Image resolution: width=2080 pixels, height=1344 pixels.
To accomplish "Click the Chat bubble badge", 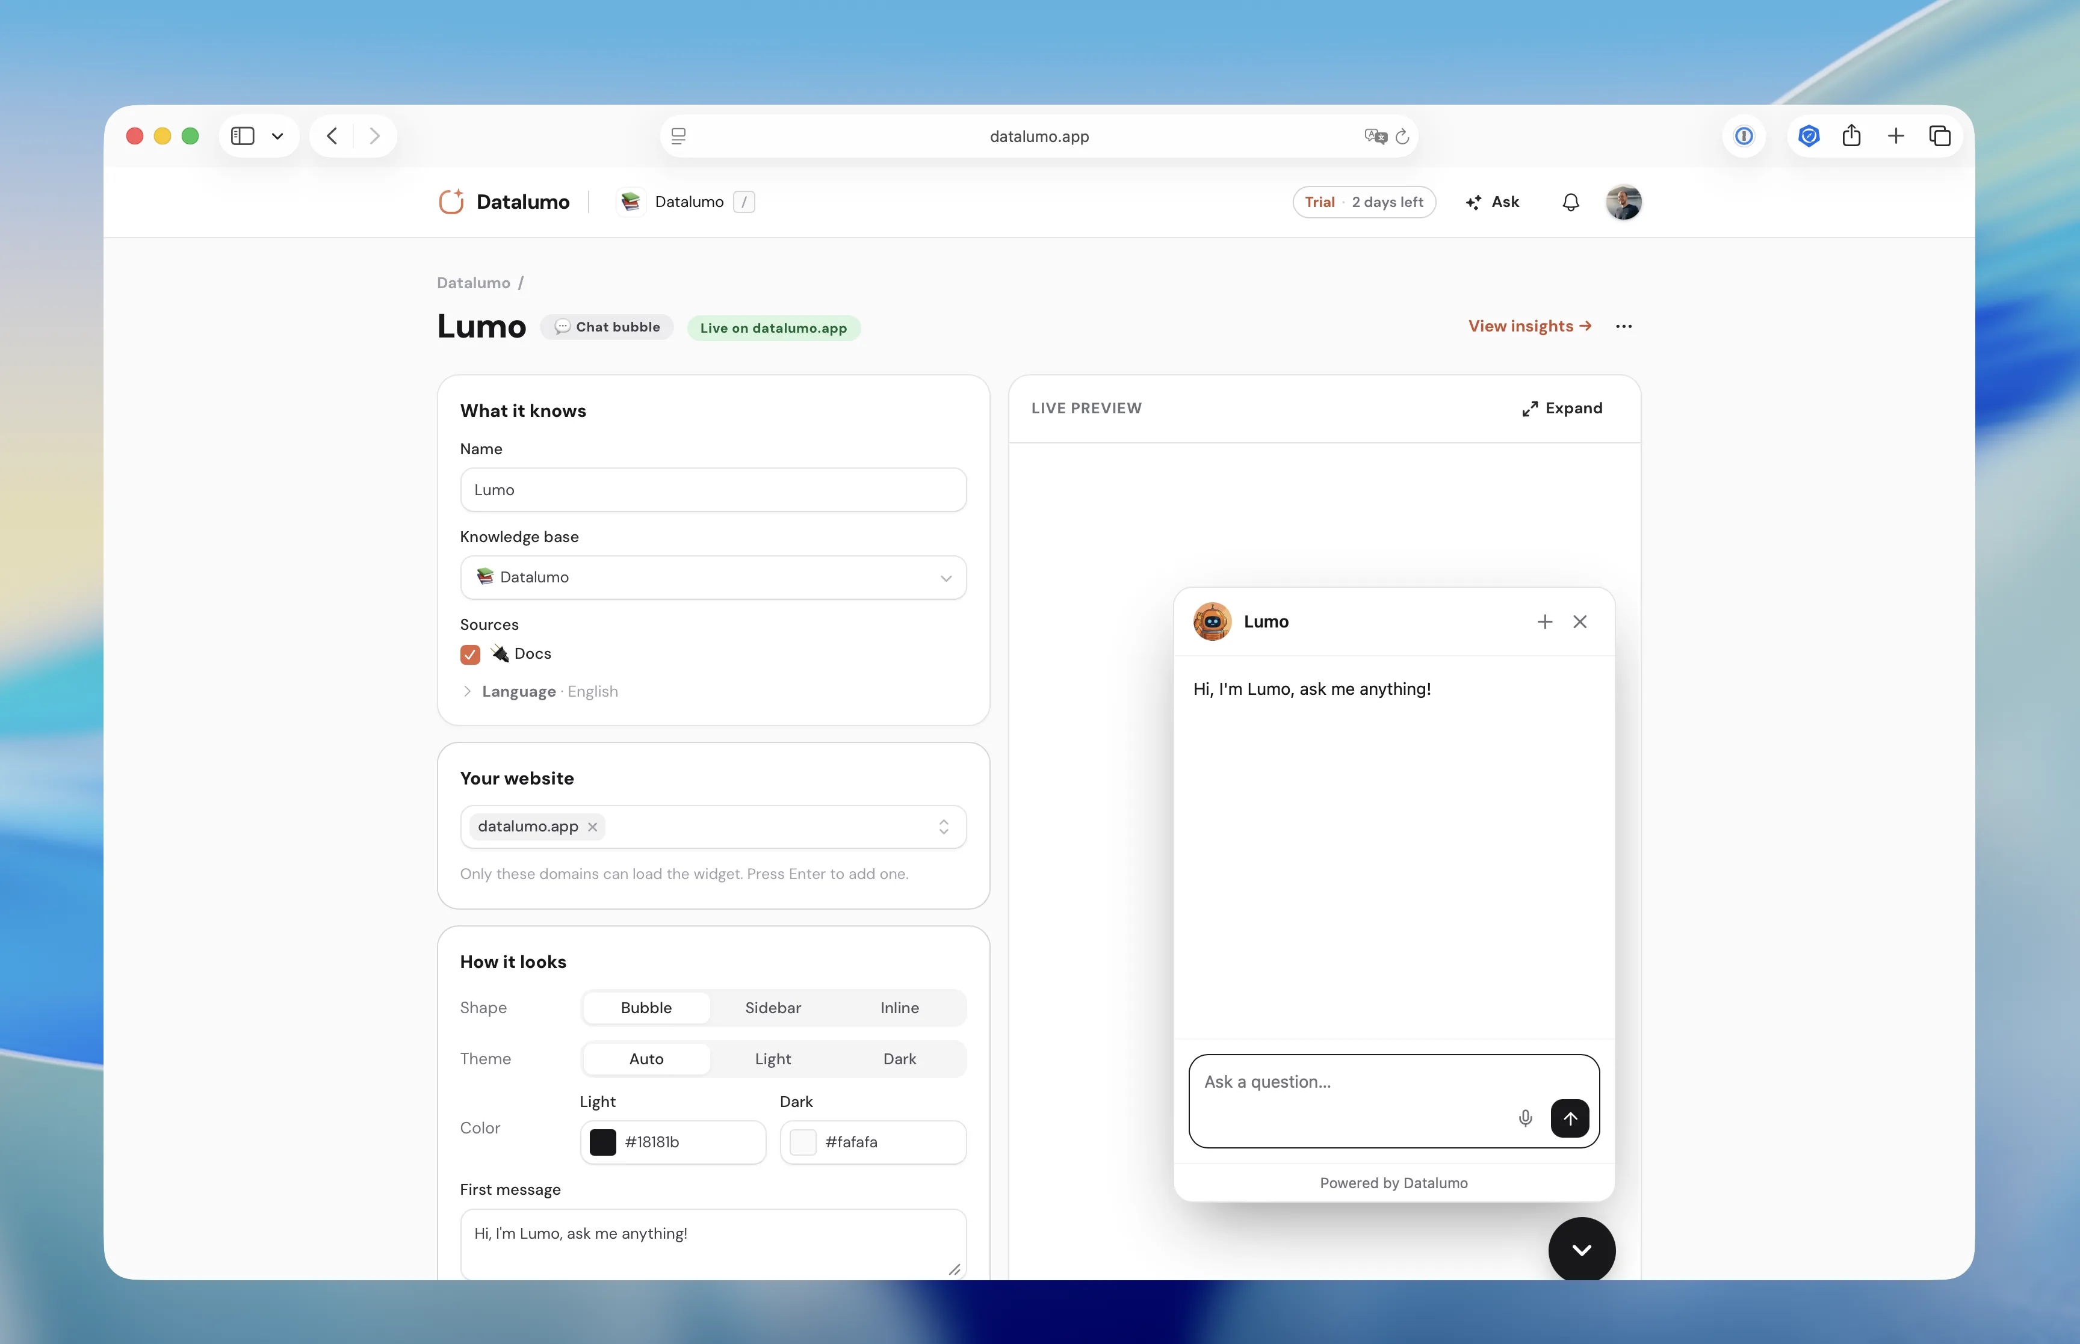I will pos(607,327).
